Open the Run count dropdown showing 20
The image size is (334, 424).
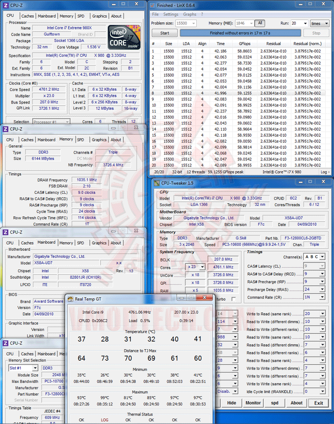pyautogui.click(x=305, y=23)
